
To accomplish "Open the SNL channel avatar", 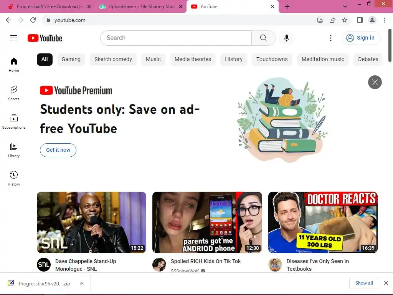I will click(x=44, y=265).
